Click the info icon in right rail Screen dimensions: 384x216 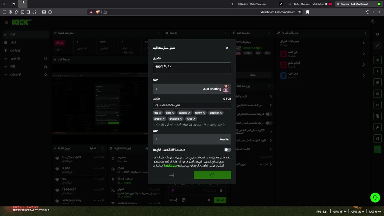click(x=378, y=34)
